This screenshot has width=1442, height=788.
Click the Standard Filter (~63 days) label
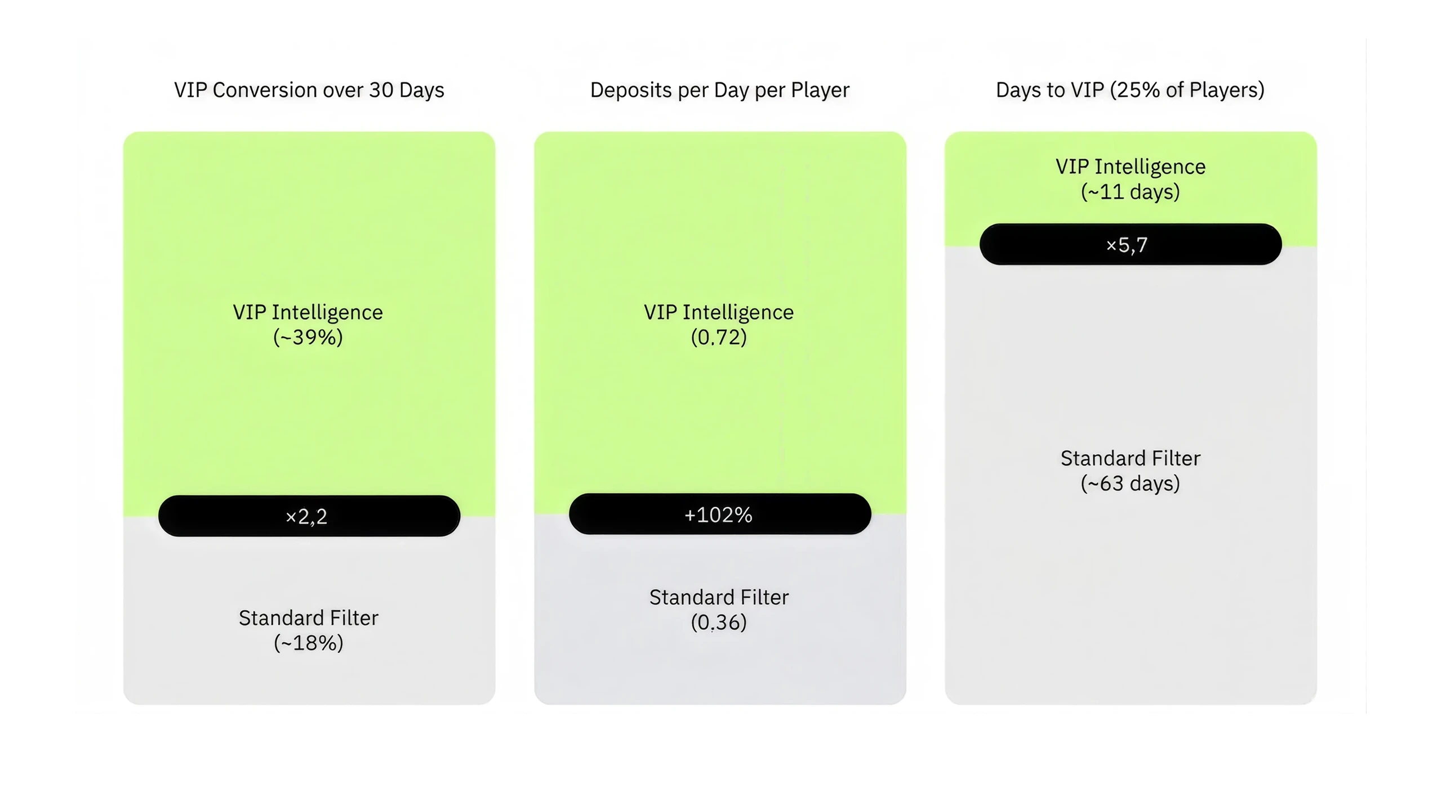click(x=1131, y=471)
